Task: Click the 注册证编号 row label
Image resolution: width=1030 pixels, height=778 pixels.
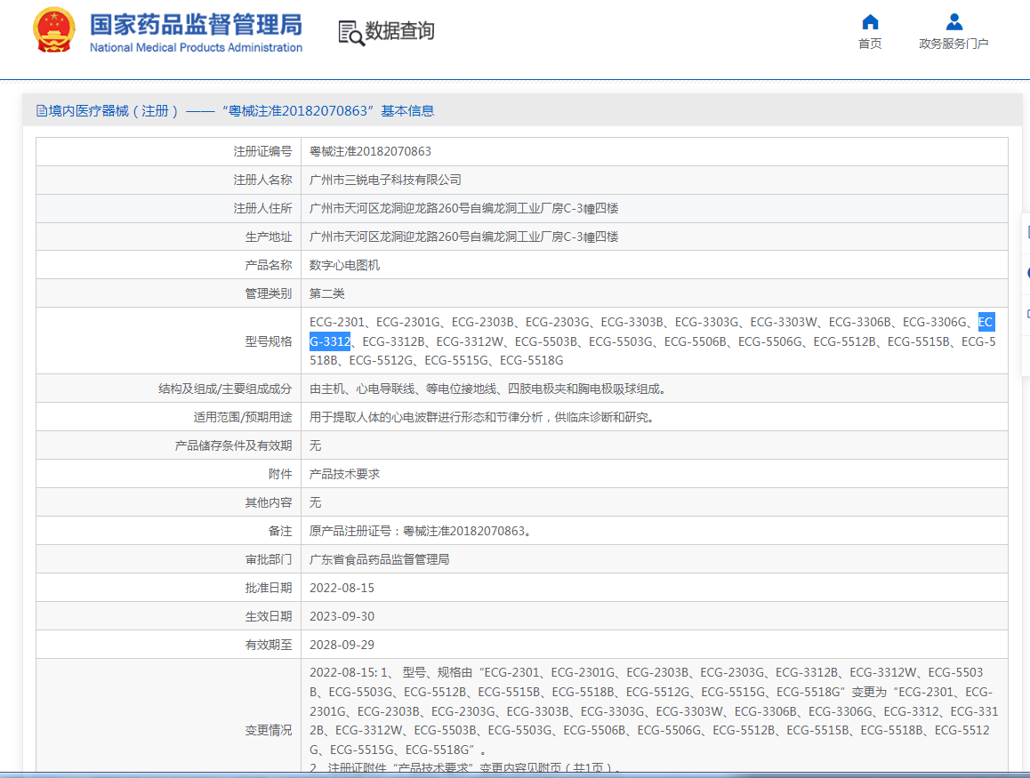Action: pyautogui.click(x=262, y=152)
